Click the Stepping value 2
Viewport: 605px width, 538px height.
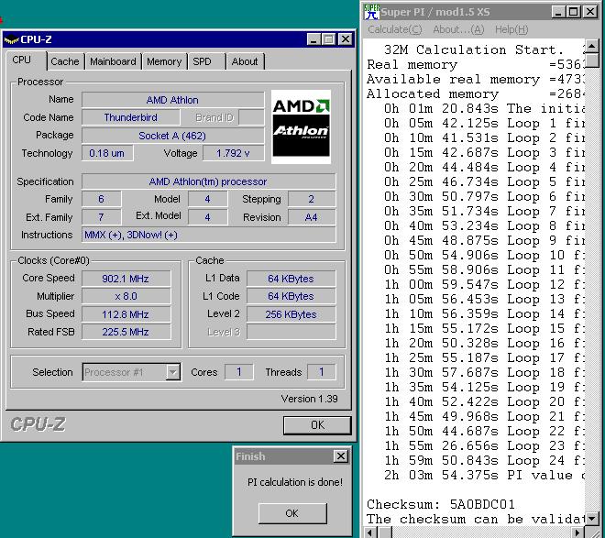pos(312,199)
